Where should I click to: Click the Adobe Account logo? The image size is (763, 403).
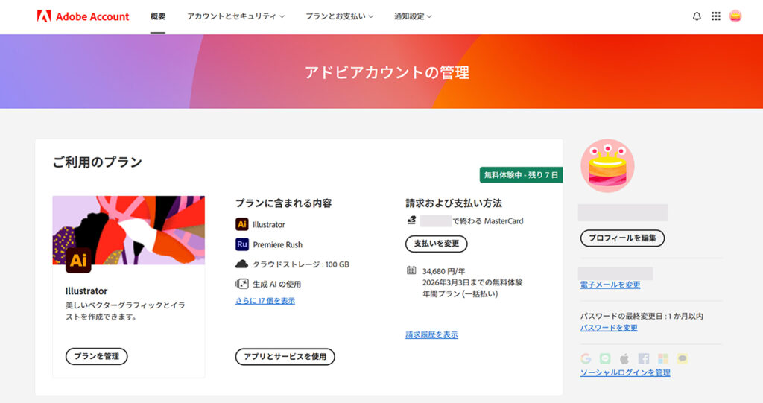tap(83, 16)
